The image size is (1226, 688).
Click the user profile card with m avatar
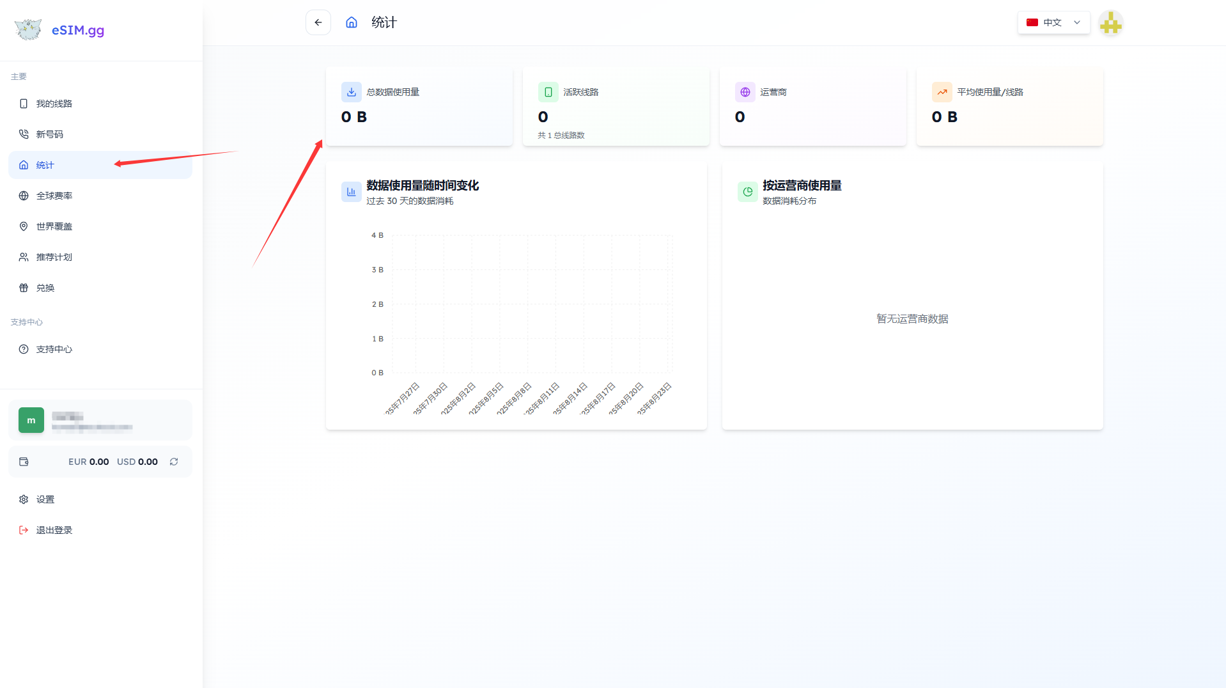pyautogui.click(x=100, y=420)
